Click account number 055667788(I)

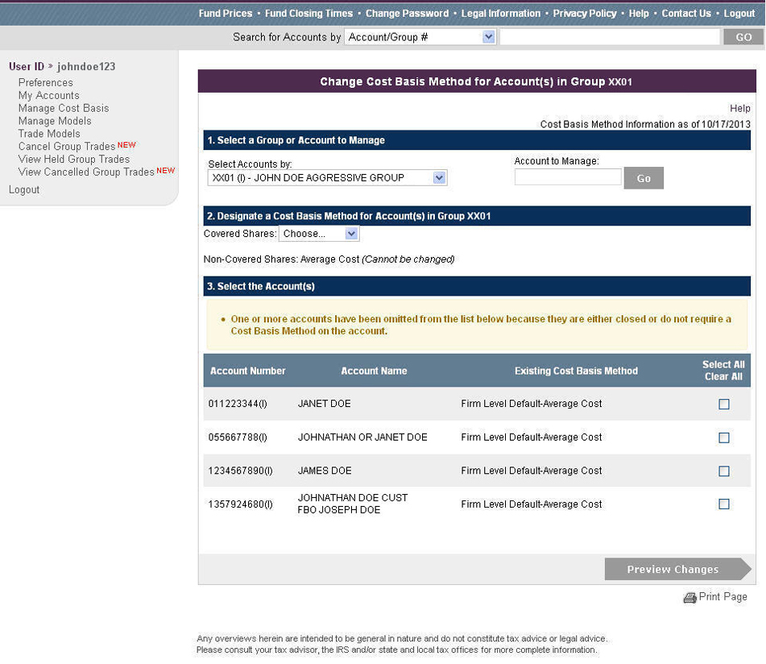pos(238,438)
